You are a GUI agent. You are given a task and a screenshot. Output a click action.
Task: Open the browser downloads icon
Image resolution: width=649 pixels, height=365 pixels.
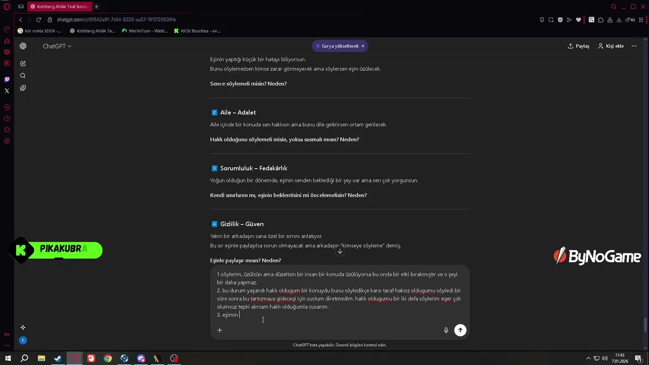pos(619,20)
